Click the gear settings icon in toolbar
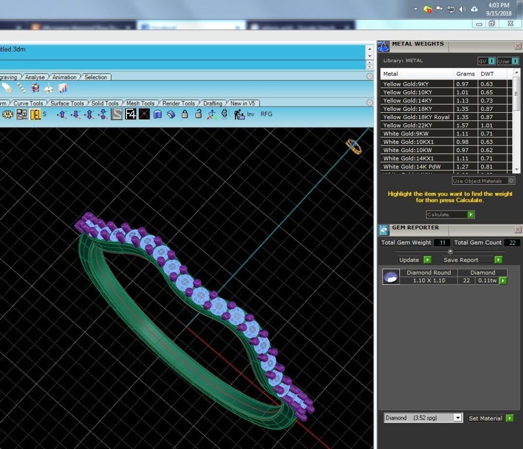 [x=8, y=114]
